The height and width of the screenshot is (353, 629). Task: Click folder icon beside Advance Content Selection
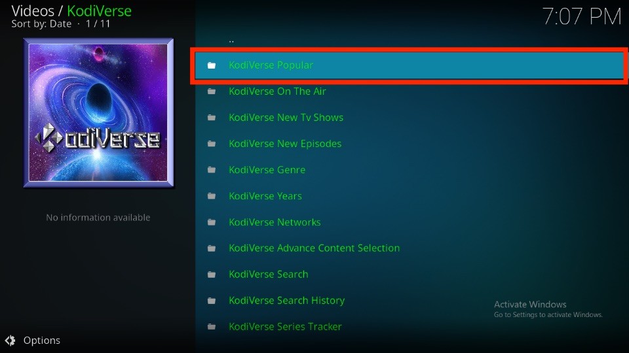[x=212, y=248]
